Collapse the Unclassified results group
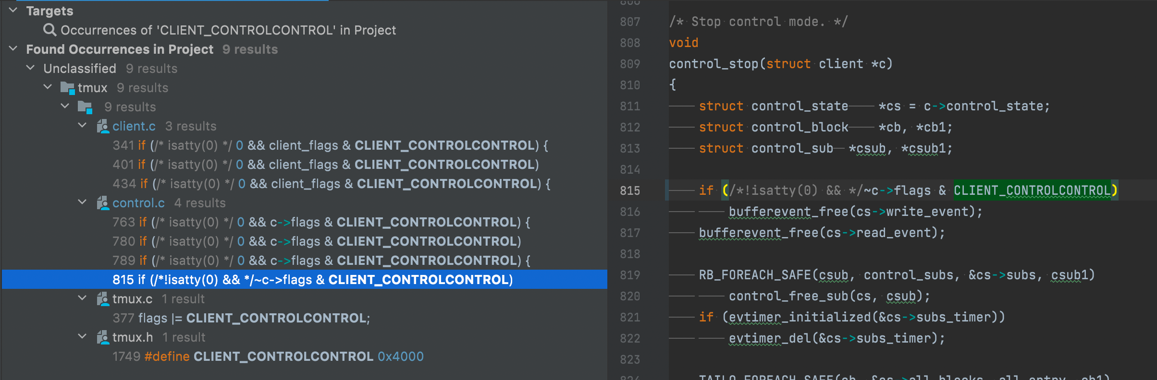This screenshot has height=380, width=1157. 30,68
